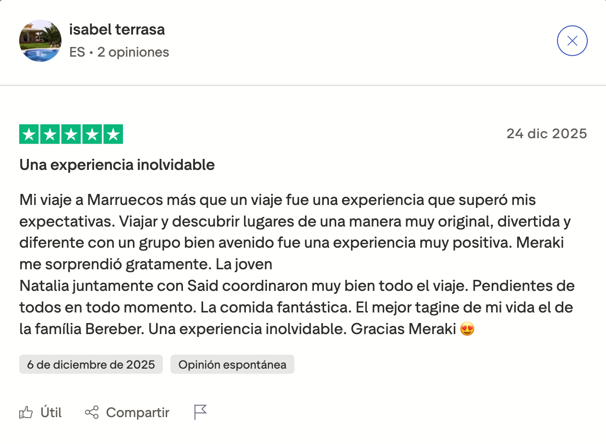606x444 pixels.
Task: Report the review using the flag icon
Action: pyautogui.click(x=200, y=412)
